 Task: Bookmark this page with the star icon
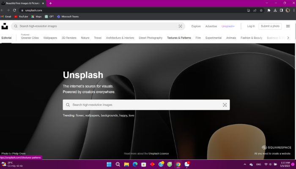261,11
